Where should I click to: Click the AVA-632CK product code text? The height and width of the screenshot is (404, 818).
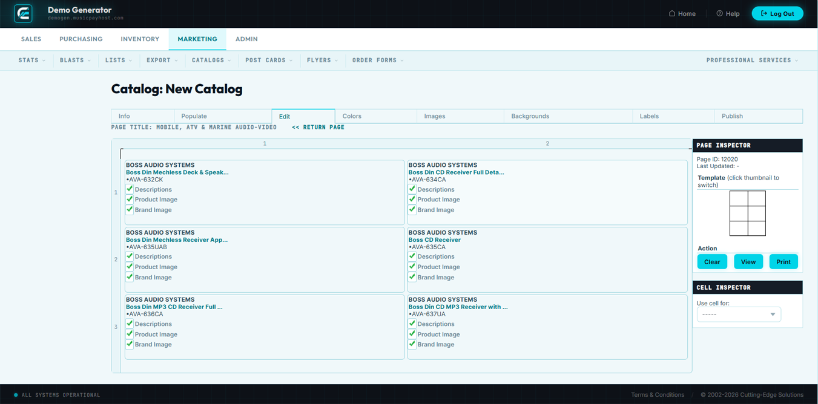[145, 180]
